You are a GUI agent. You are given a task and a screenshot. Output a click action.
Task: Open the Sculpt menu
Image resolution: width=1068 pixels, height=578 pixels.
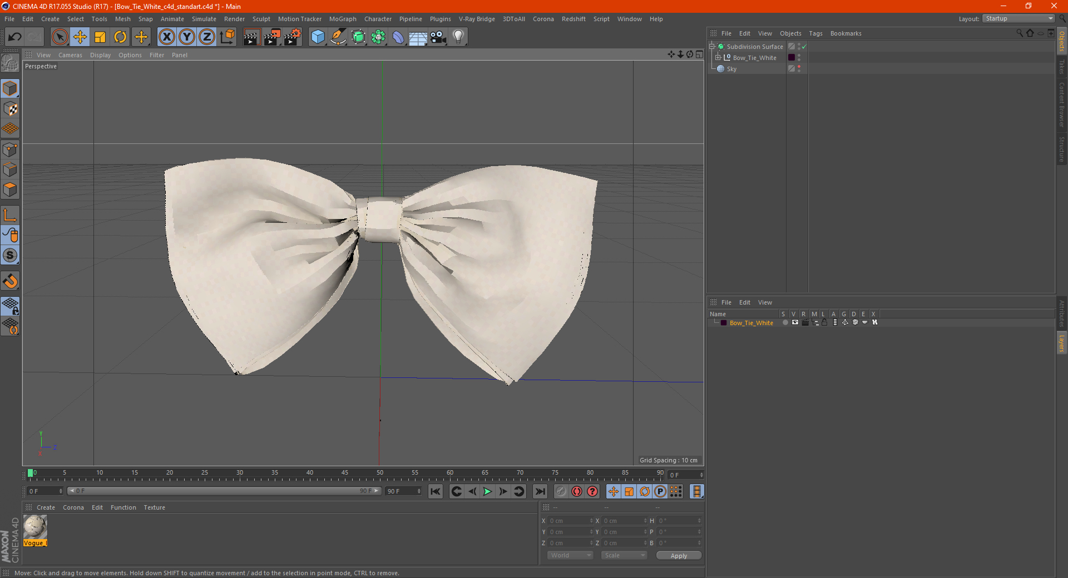261,19
